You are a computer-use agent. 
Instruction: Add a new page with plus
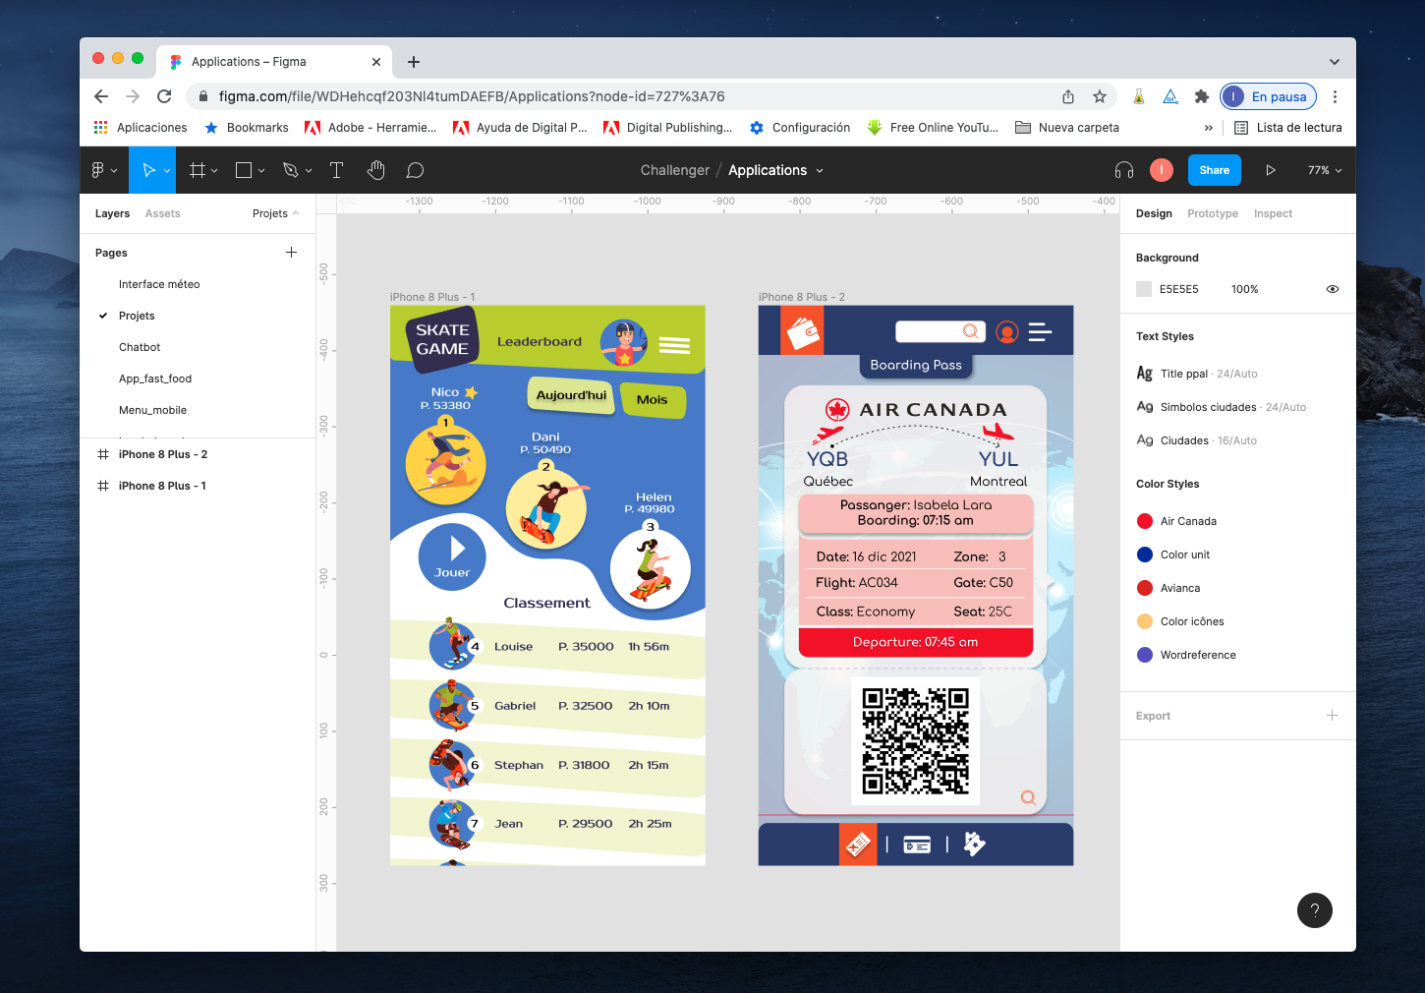[291, 253]
